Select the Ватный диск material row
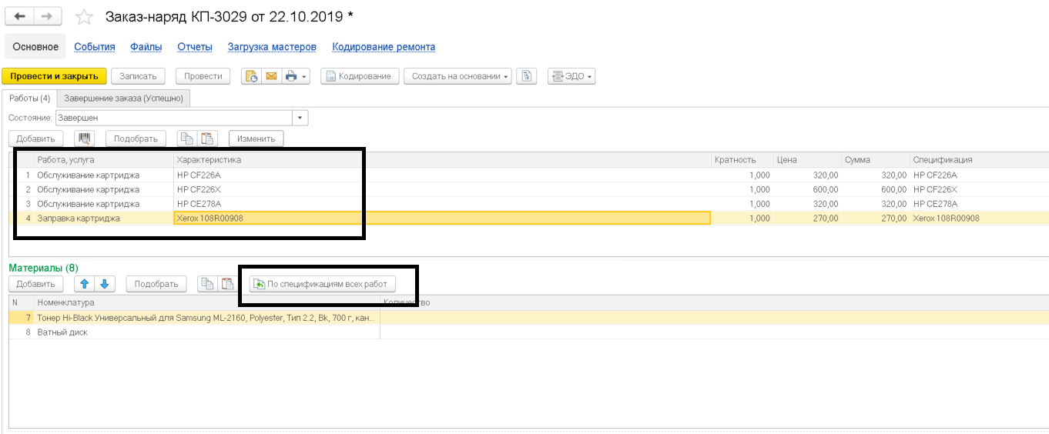The width and height of the screenshot is (1049, 434). pos(62,332)
